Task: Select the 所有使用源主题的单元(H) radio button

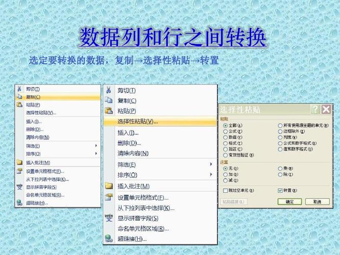Action: [280, 125]
